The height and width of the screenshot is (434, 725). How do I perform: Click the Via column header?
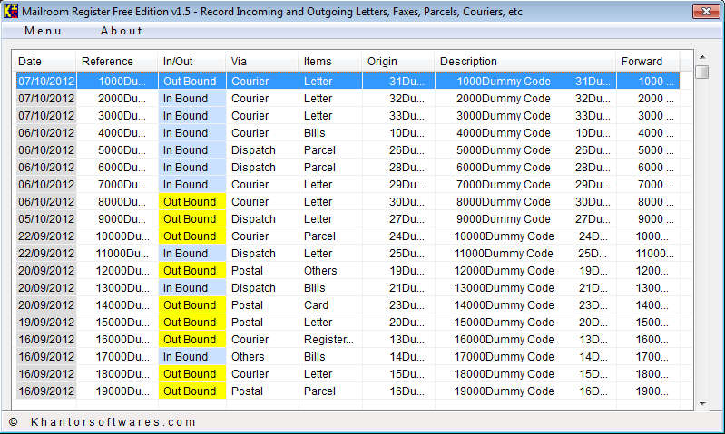tap(240, 62)
